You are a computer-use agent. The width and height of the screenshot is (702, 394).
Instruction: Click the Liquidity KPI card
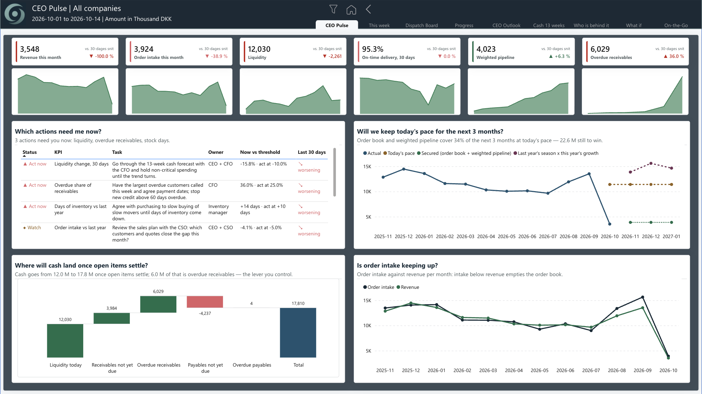coord(293,51)
